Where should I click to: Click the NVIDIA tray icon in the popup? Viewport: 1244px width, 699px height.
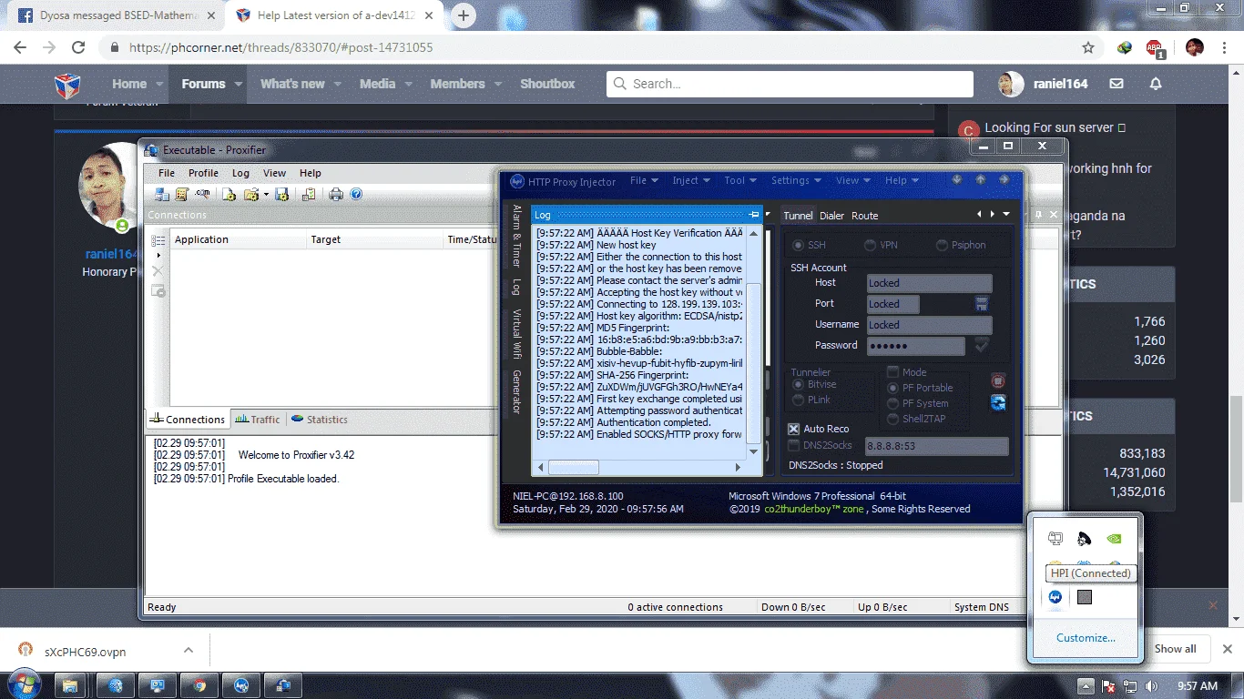click(1113, 539)
